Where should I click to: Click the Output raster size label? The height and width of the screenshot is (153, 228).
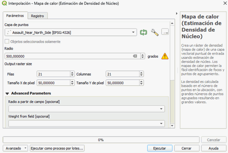point(18,64)
